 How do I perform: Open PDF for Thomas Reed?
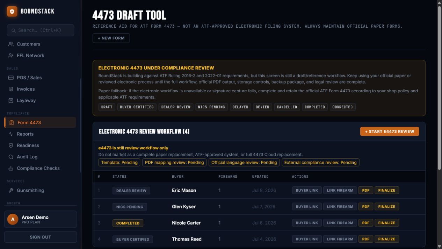pos(366,239)
